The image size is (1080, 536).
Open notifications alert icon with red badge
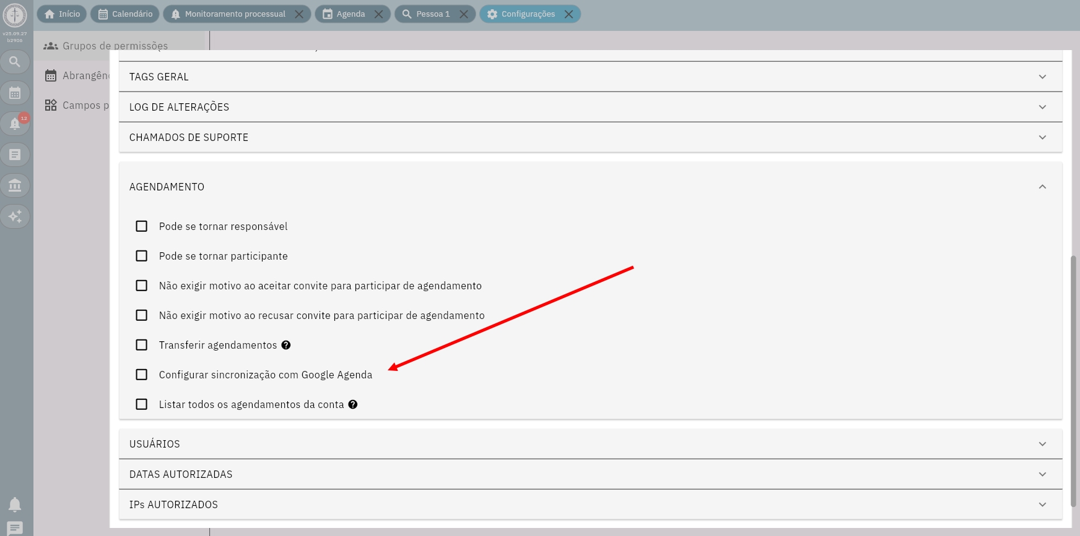pos(15,124)
